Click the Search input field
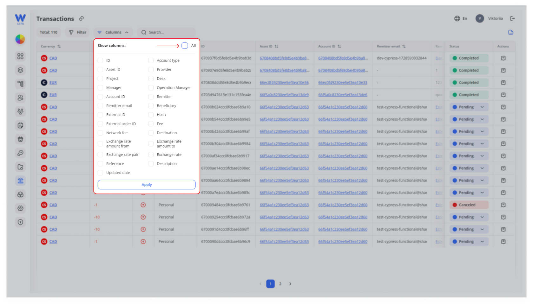This screenshot has width=533, height=305. pos(167,32)
